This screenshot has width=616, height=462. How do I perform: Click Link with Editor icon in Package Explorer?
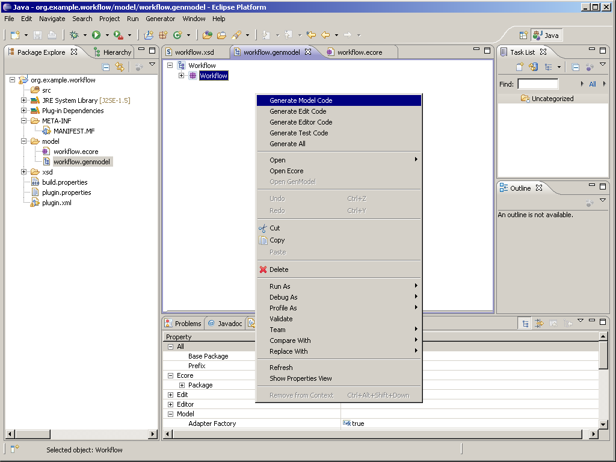pos(119,67)
